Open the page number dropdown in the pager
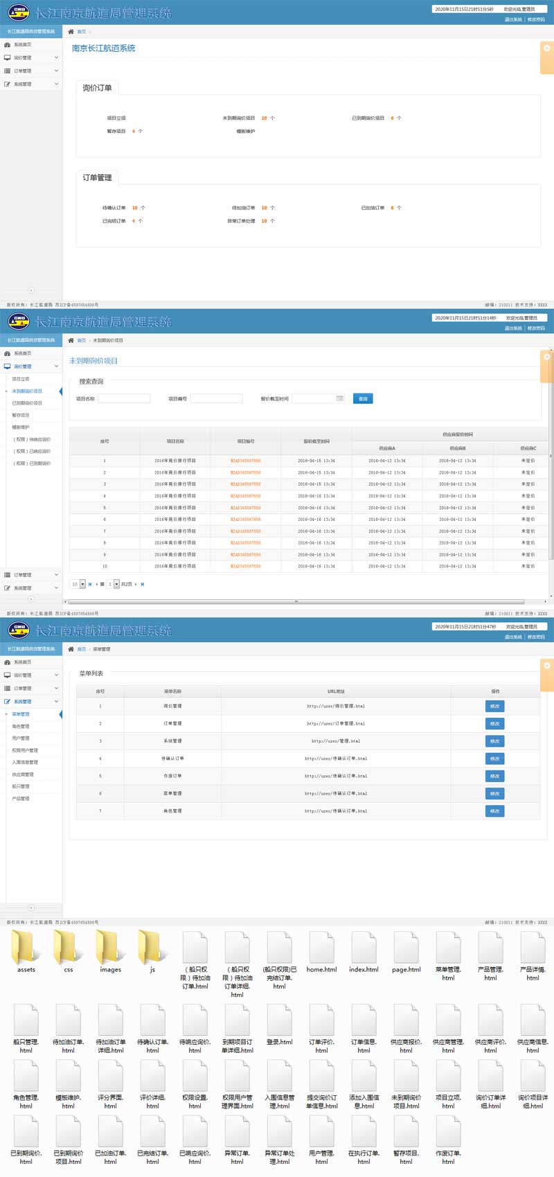The width and height of the screenshot is (554, 1177). click(116, 584)
